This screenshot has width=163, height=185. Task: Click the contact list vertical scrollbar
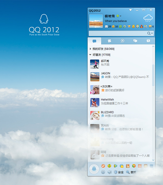click(153, 75)
